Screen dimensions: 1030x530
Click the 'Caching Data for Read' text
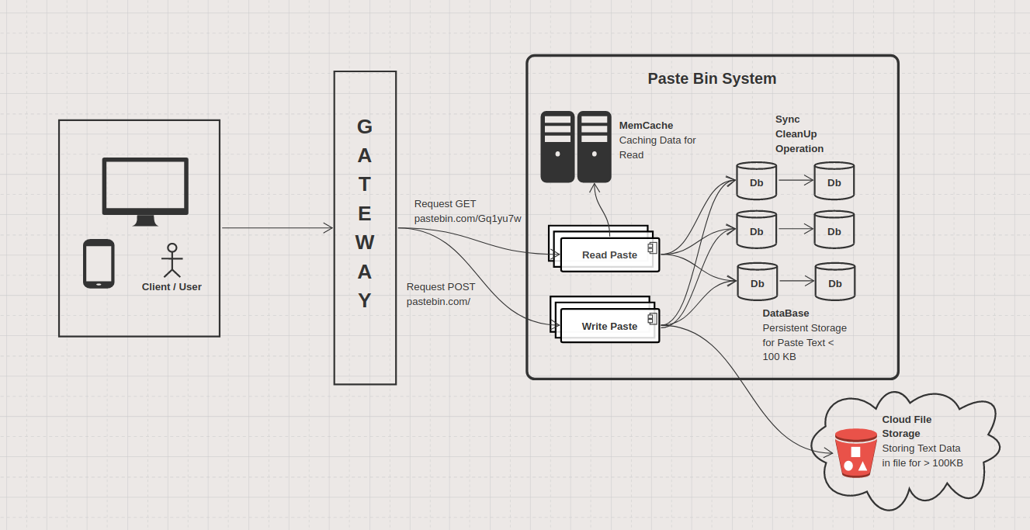click(x=657, y=147)
